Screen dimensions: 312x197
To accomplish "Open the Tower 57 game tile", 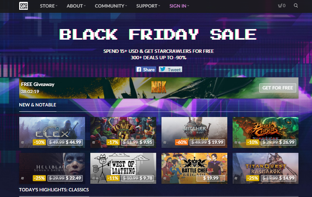I will pos(123,132).
